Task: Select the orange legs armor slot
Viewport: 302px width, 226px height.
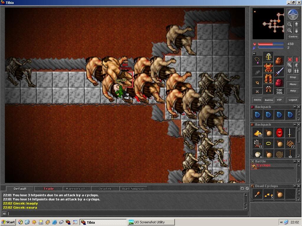Action: click(x=268, y=79)
